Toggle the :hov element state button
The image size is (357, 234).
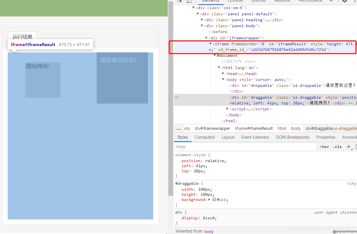coord(324,147)
